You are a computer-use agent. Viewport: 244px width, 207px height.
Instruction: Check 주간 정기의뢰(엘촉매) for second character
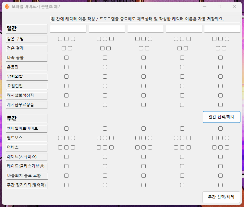coord(105,185)
